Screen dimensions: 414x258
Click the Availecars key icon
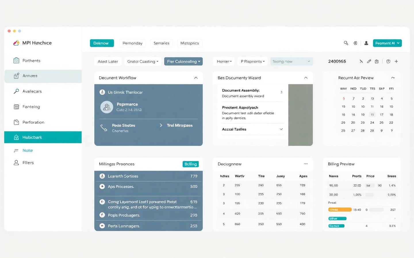coord(16,91)
